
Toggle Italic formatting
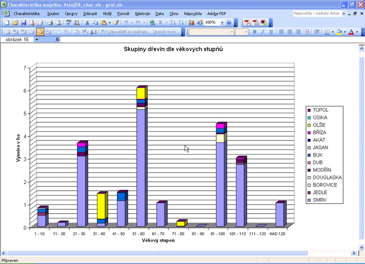click(263, 32)
